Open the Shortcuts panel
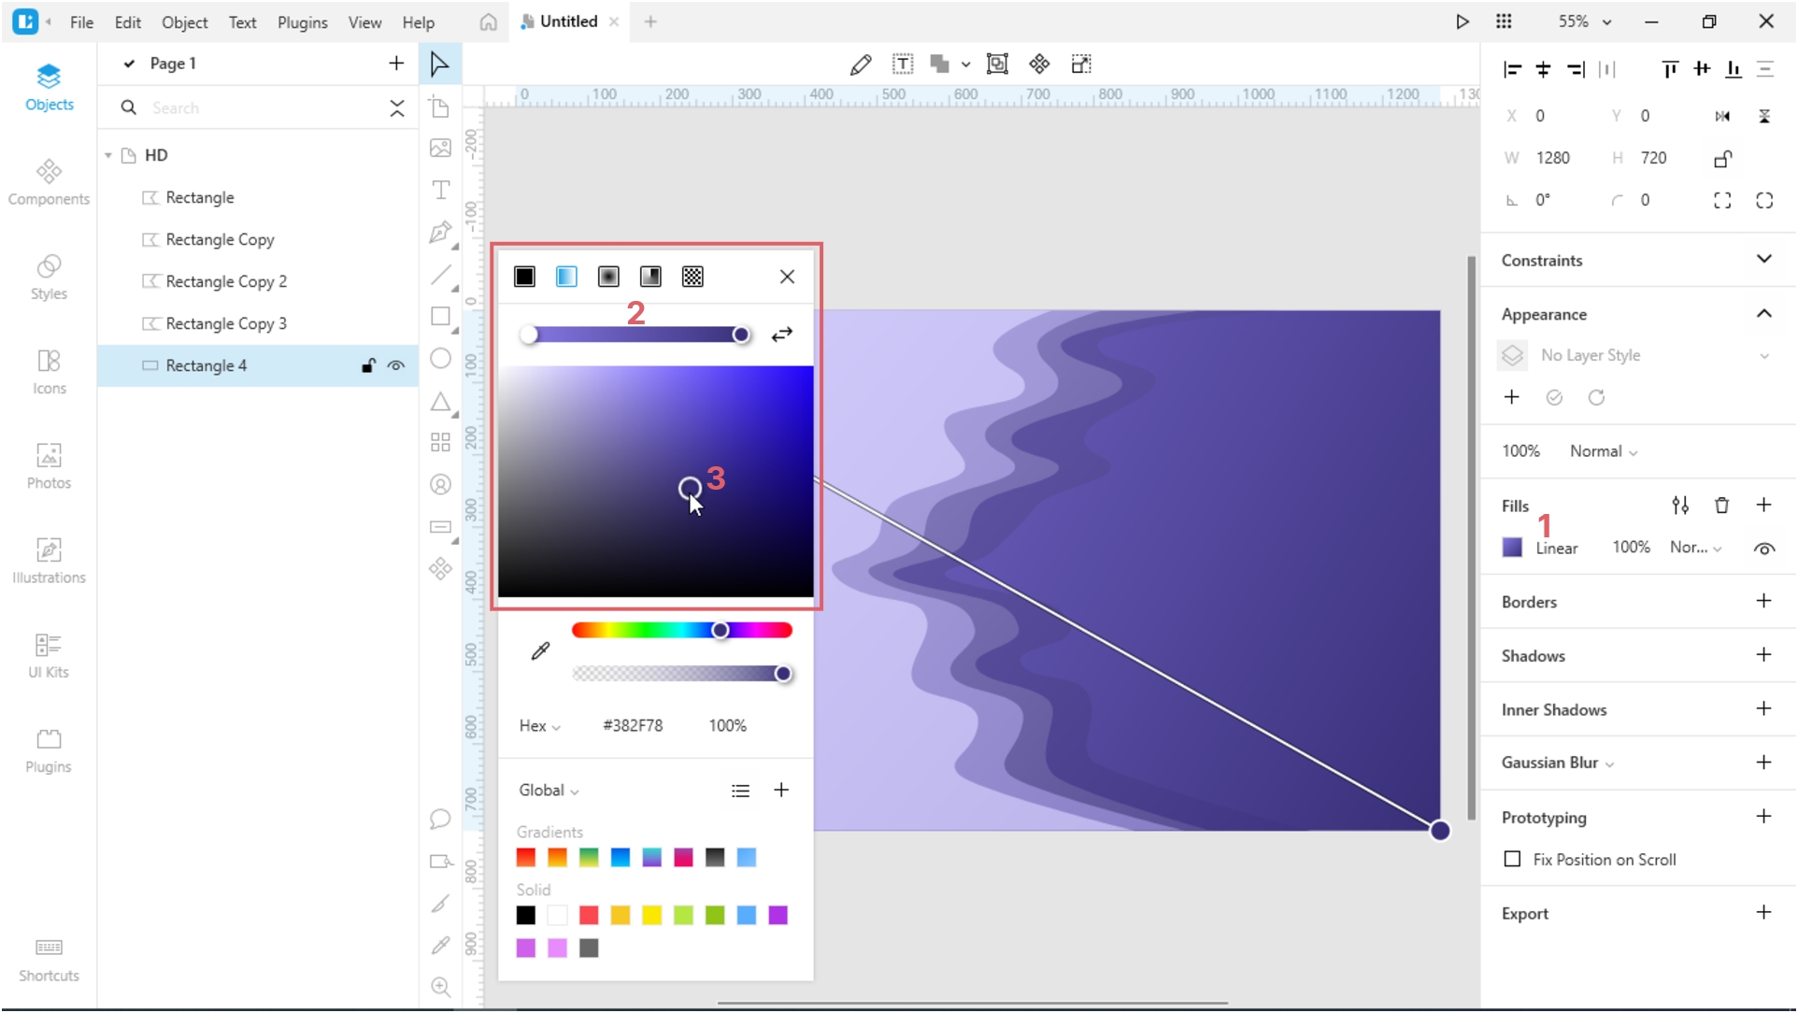 49,961
